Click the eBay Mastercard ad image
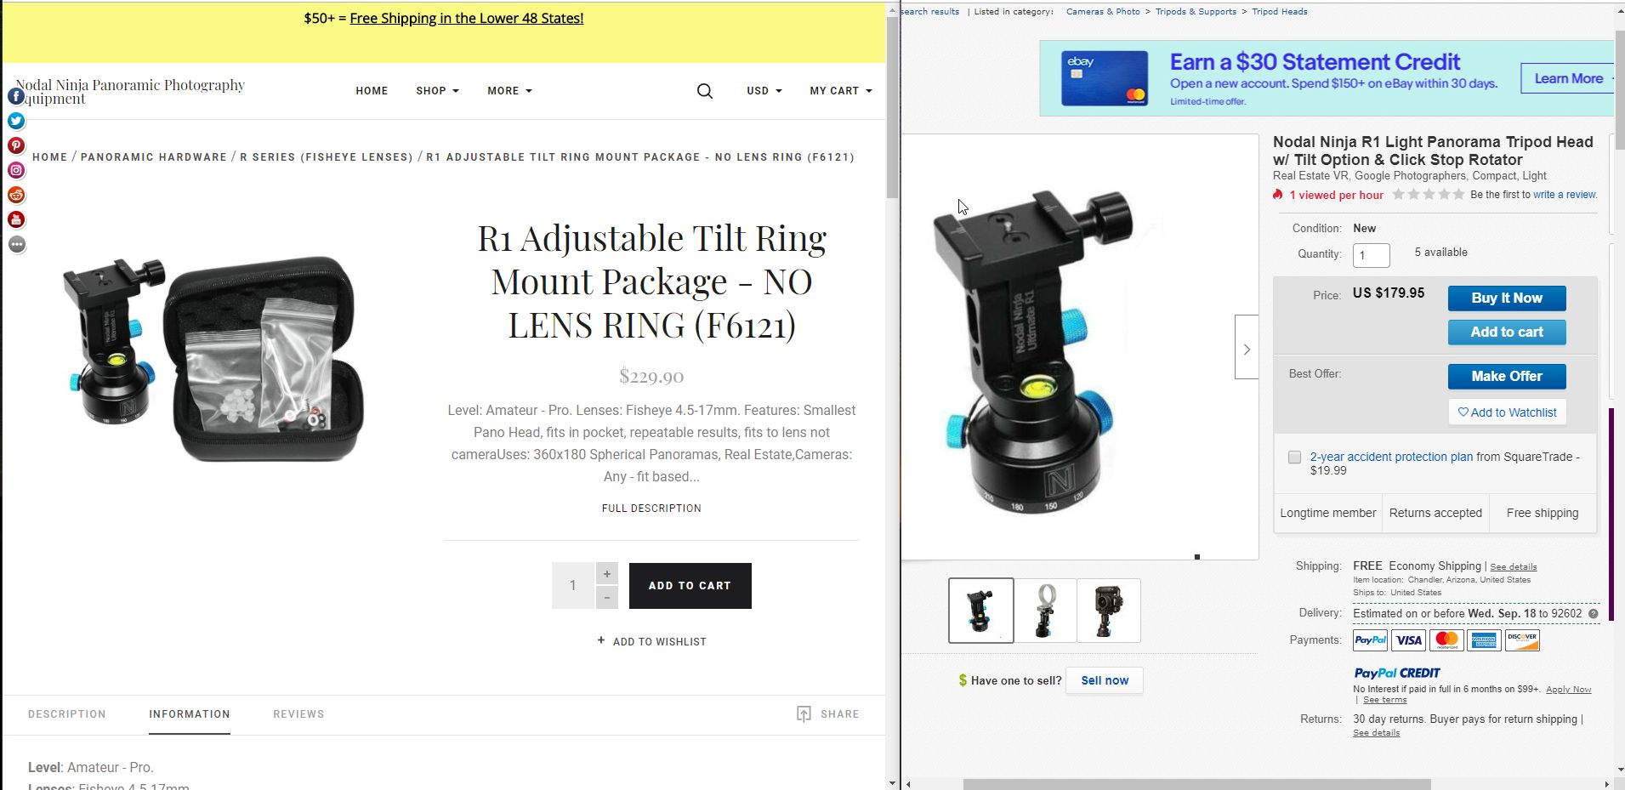The width and height of the screenshot is (1625, 790). (x=1105, y=78)
